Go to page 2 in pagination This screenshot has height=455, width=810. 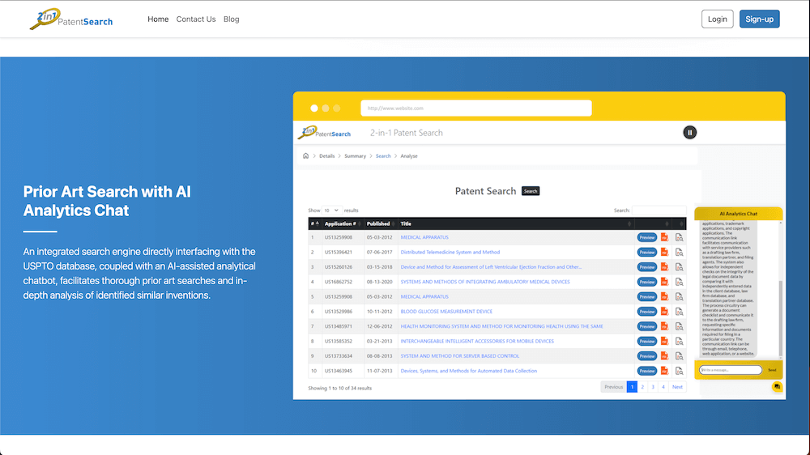point(642,387)
